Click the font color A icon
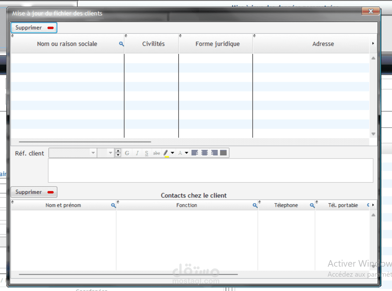Screen dimensions: 392x291 (x=180, y=153)
